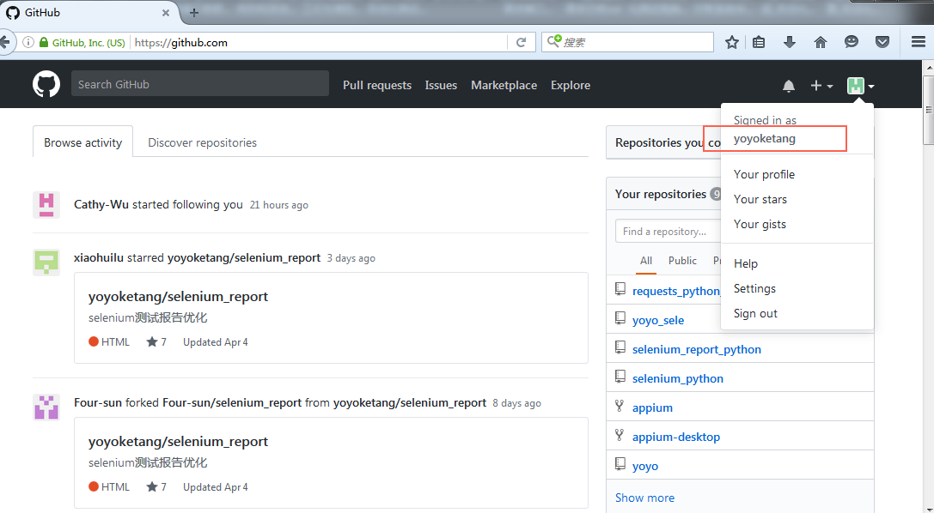The height and width of the screenshot is (513, 934).
Task: Open first yoyoketang/selenium_report card title
Action: point(178,296)
